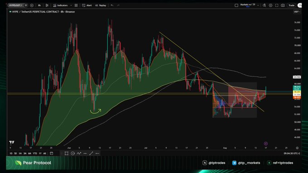Expand the layout management dropdown arrow
Image resolution: width=308 pixels, height=173 pixels.
[x=258, y=5]
